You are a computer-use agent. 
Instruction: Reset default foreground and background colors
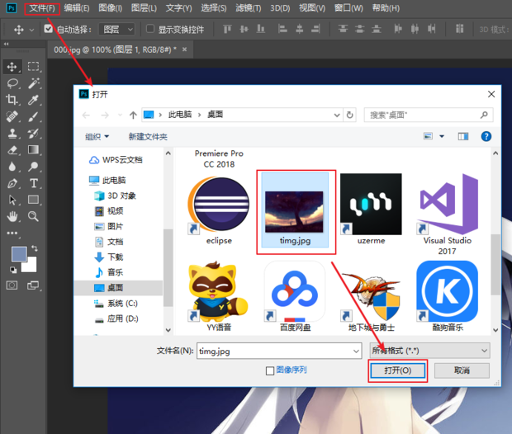coord(13,270)
